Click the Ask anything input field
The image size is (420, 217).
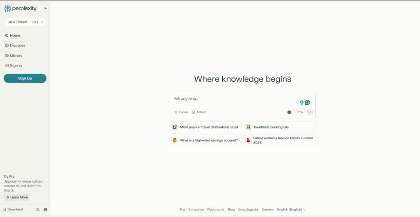tap(234, 99)
